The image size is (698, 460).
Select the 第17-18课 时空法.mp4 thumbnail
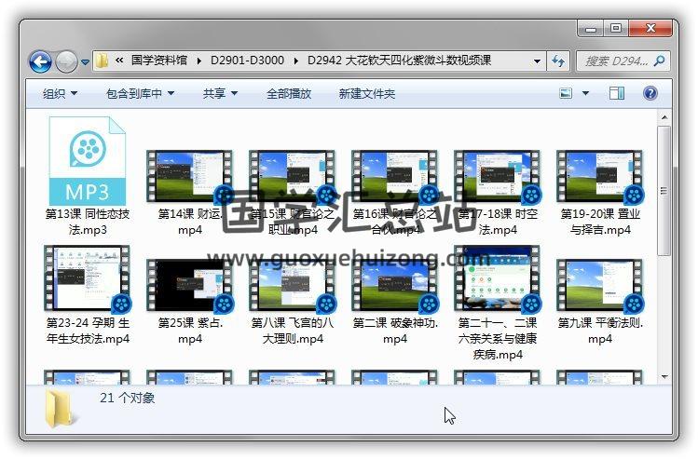point(498,177)
